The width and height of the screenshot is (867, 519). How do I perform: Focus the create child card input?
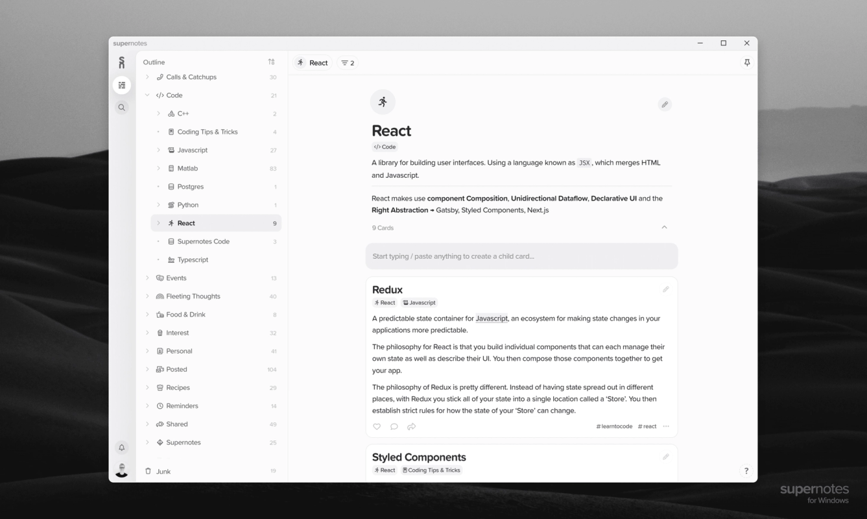pos(521,256)
